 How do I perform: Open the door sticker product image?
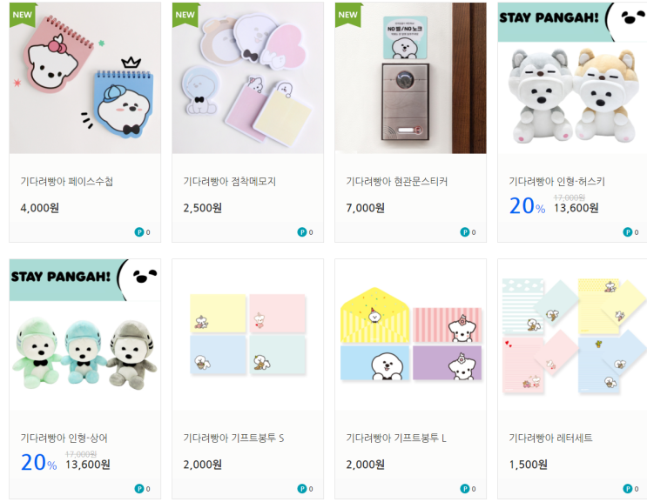[410, 78]
